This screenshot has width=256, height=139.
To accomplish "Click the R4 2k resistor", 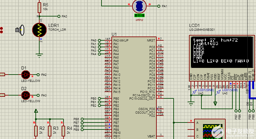I will (64, 131).
